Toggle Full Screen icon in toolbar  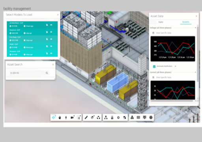125,118
